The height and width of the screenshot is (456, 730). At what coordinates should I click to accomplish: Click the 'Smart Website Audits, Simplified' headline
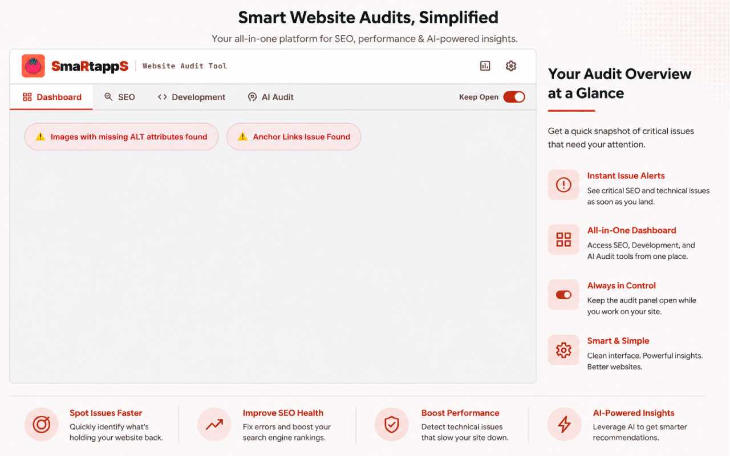click(x=368, y=18)
